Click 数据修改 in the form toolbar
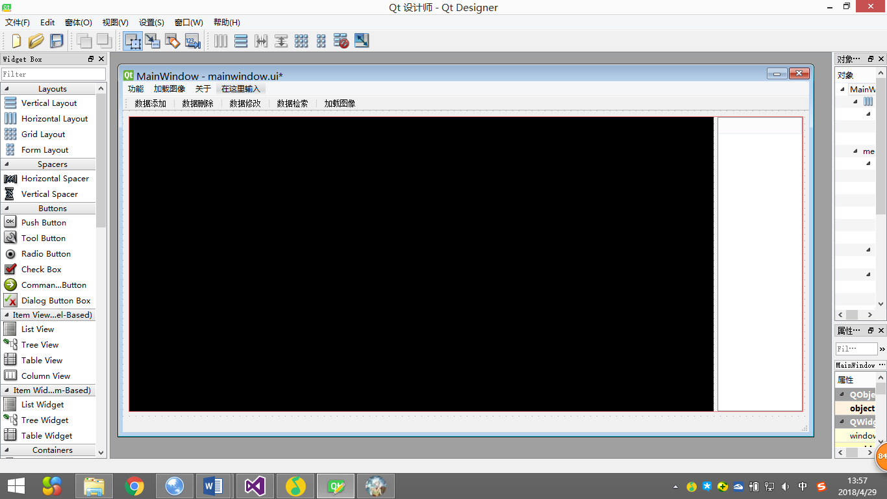The image size is (887, 499). coord(245,103)
